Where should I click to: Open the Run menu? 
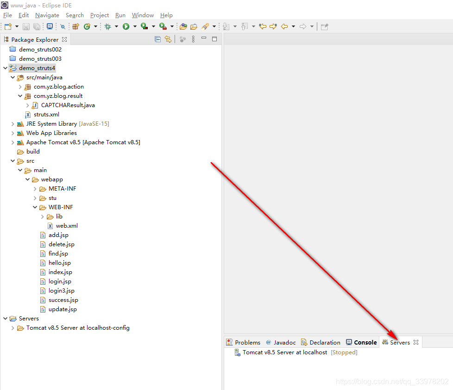click(x=120, y=15)
